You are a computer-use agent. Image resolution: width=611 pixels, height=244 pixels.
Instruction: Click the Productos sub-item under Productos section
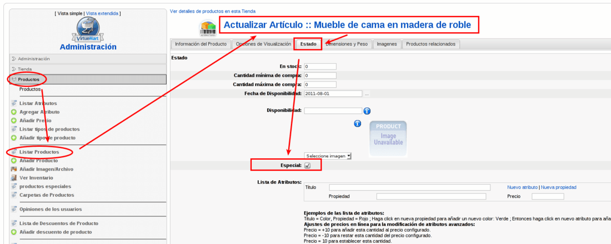30,89
